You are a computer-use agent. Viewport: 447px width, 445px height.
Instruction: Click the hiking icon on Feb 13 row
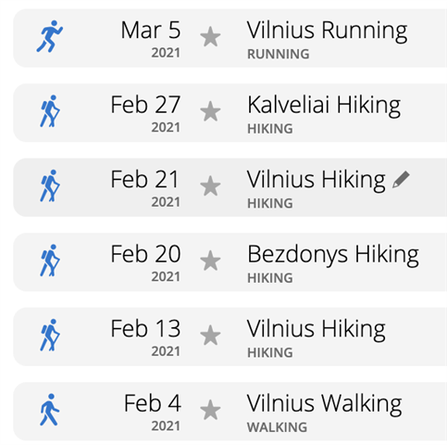coord(50,335)
